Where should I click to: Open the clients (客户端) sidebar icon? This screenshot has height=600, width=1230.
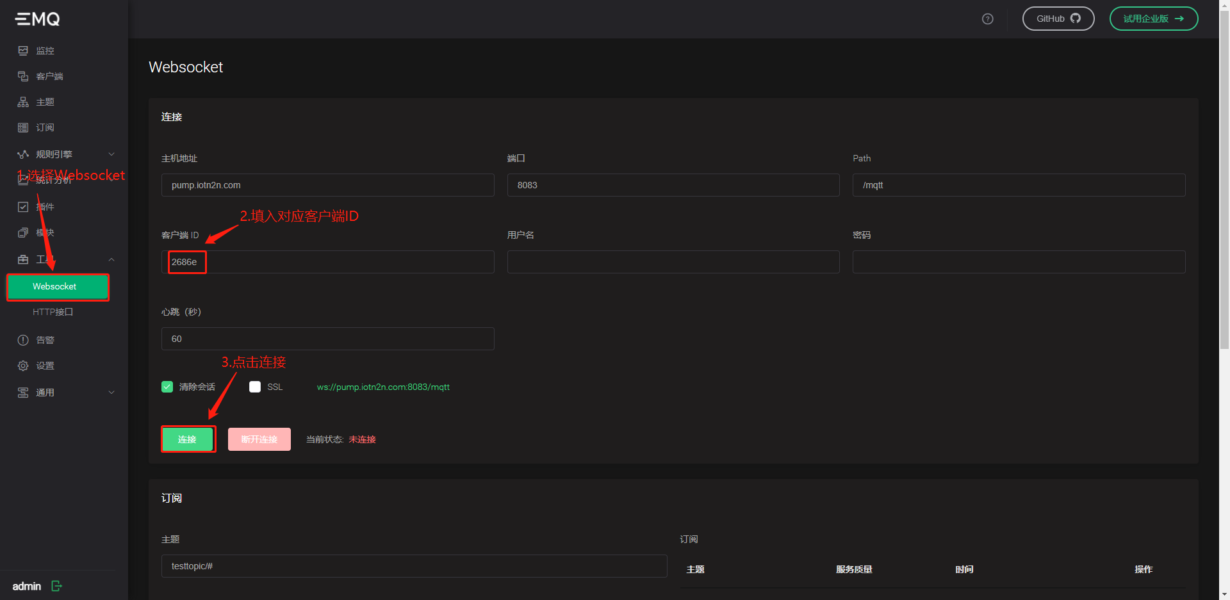tap(23, 76)
